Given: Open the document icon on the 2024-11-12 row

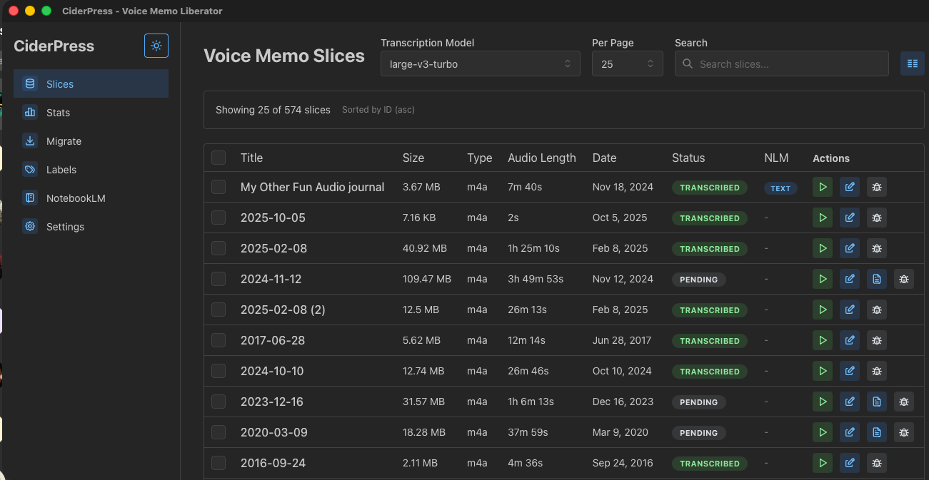Looking at the screenshot, I should (877, 280).
